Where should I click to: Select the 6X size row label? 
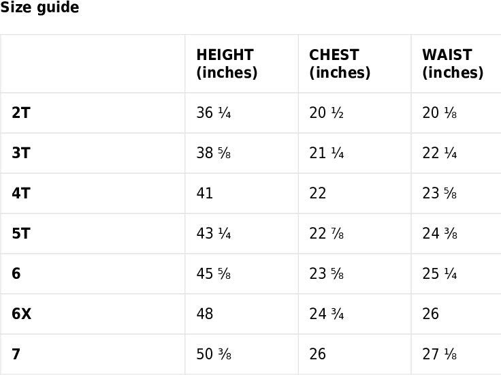coord(22,314)
